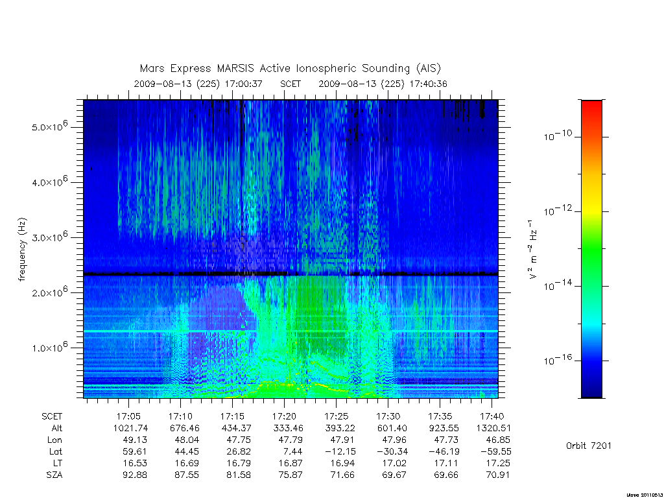664x498 pixels.
Task: Click the 17:30 time tick label
Action: pos(388,416)
